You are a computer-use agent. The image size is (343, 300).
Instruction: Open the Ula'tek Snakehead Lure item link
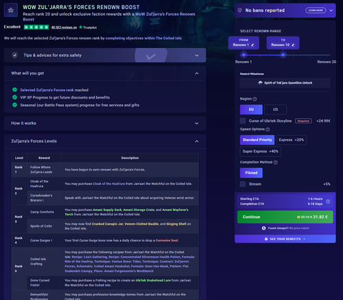pyautogui.click(x=153, y=280)
